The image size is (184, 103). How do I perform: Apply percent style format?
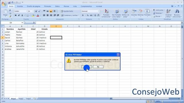[x=88, y=15]
